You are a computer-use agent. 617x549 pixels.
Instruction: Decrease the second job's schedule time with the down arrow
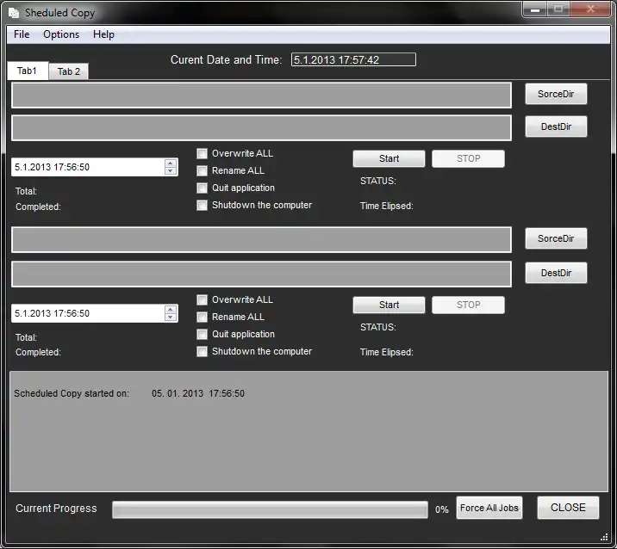coord(171,318)
